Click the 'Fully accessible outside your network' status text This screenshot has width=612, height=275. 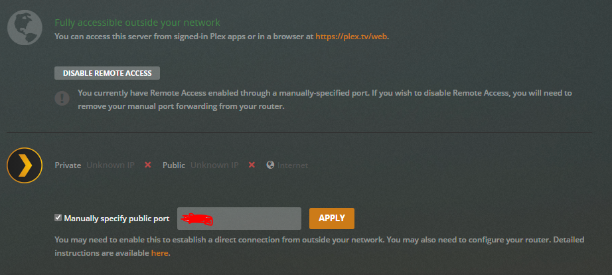coord(137,23)
